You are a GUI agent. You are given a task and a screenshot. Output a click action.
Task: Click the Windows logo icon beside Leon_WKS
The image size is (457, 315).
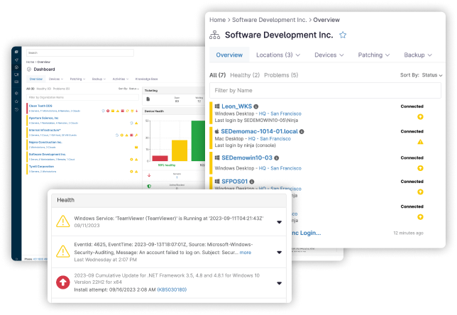(x=217, y=106)
